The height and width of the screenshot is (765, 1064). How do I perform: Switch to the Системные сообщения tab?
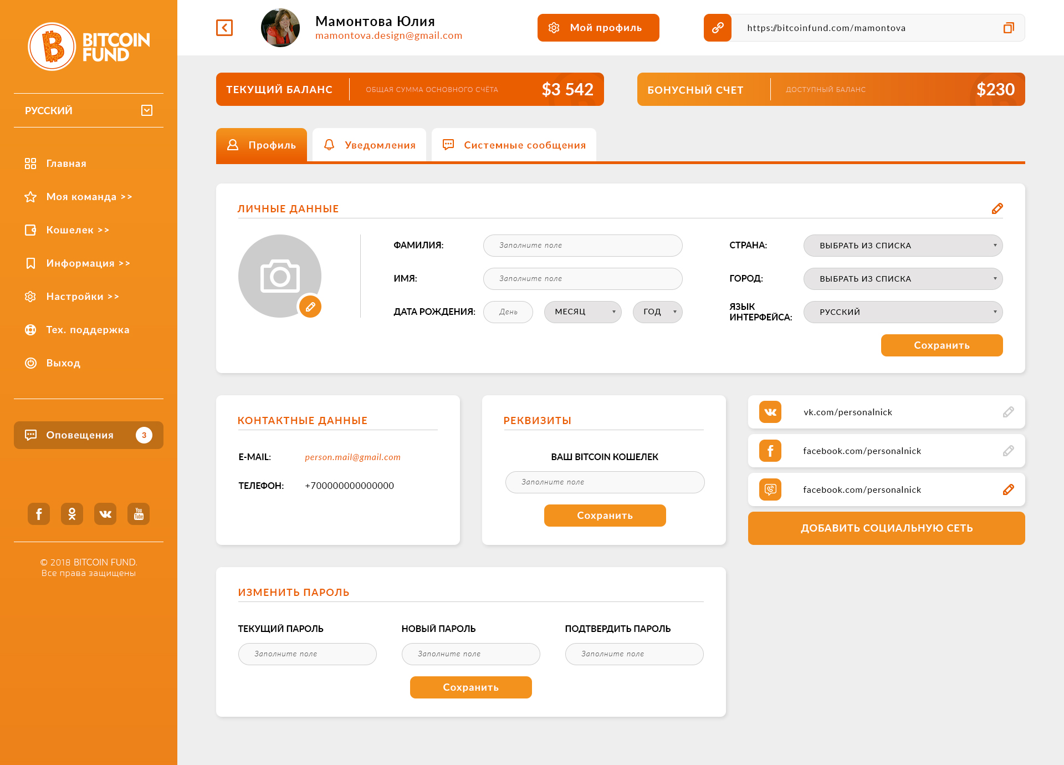514,145
